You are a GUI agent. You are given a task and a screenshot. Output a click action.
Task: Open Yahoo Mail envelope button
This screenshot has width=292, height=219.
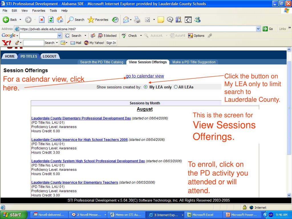tap(76, 43)
